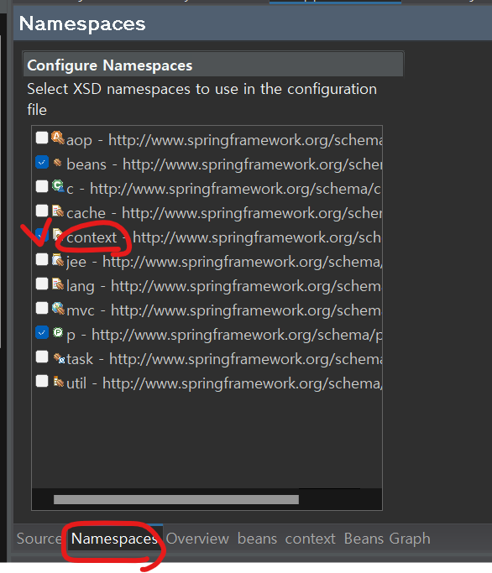Select the c namespace row text
This screenshot has height=573, width=492.
(x=223, y=189)
